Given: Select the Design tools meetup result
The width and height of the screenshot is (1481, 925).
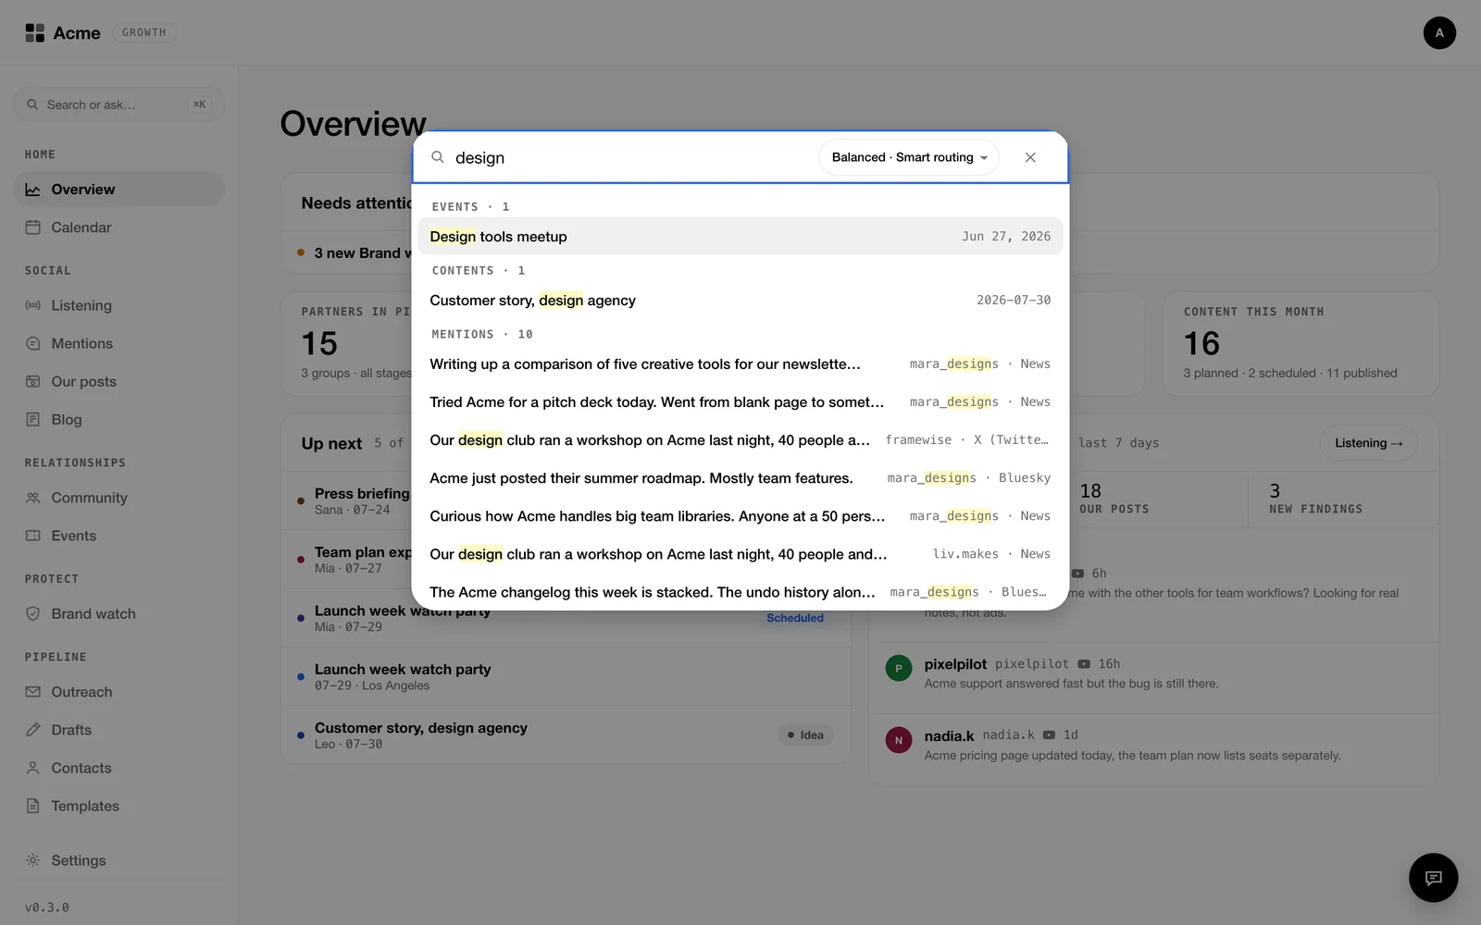Looking at the screenshot, I should click(x=740, y=236).
